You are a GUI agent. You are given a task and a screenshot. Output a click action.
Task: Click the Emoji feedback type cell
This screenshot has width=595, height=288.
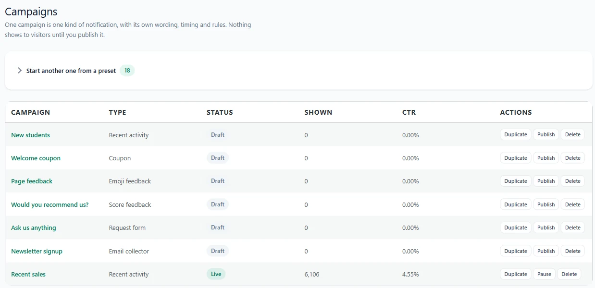coord(130,181)
